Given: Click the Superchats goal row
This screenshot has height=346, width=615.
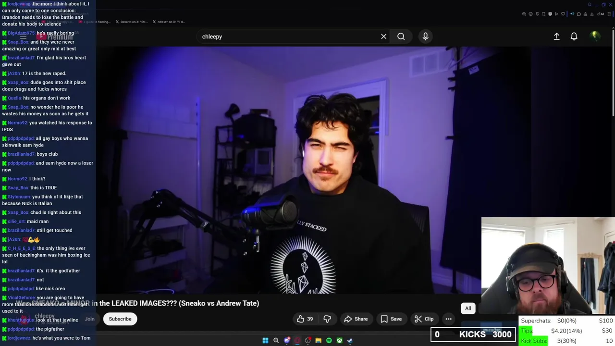Looking at the screenshot, I should (566, 321).
